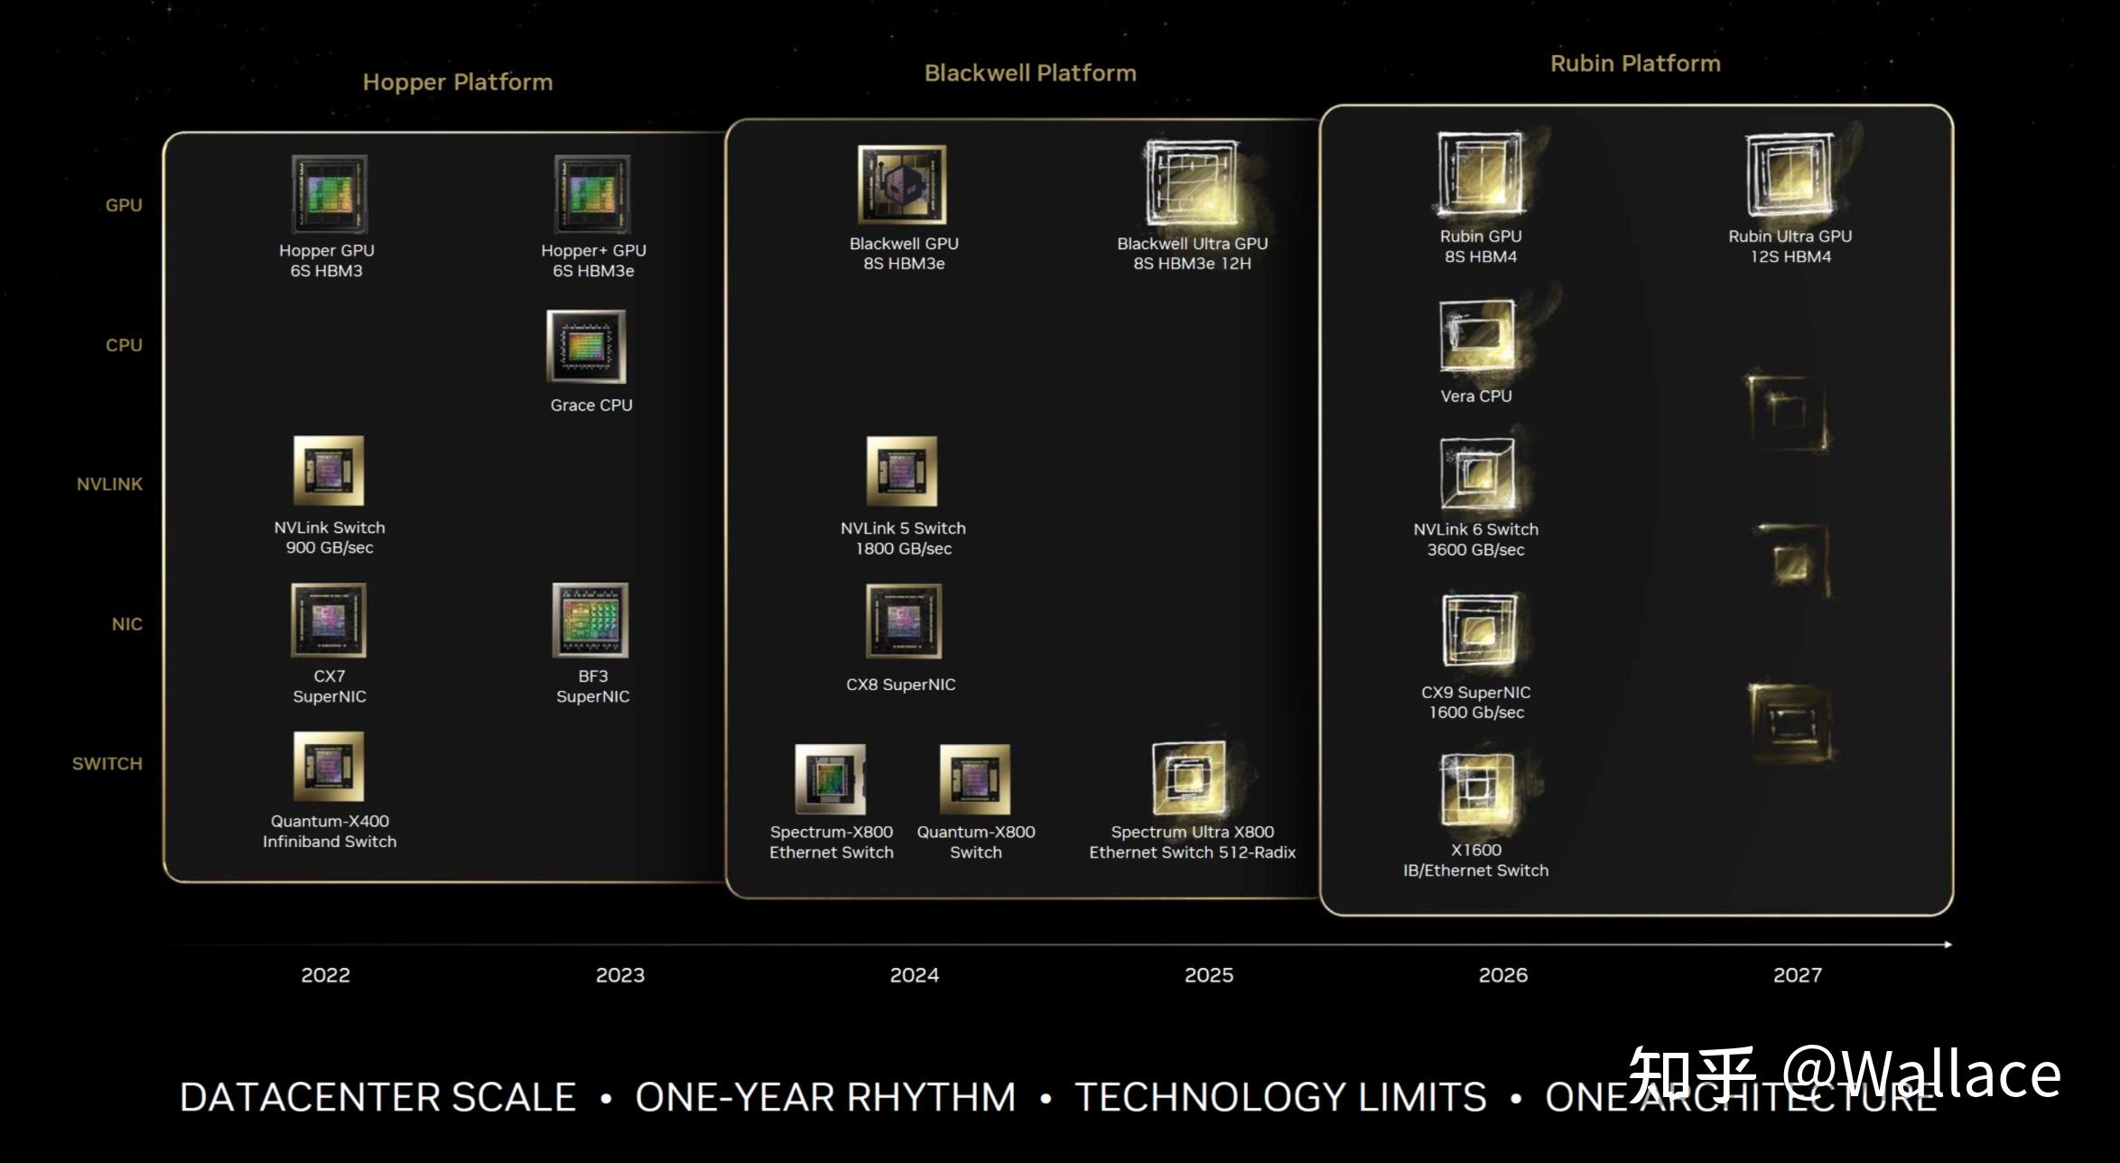Select the CX8 SuperNIC chip icon
2120x1163 pixels.
904,621
